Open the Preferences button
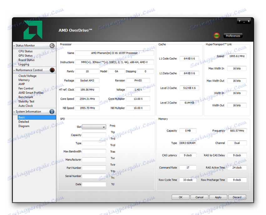 tap(233, 36)
